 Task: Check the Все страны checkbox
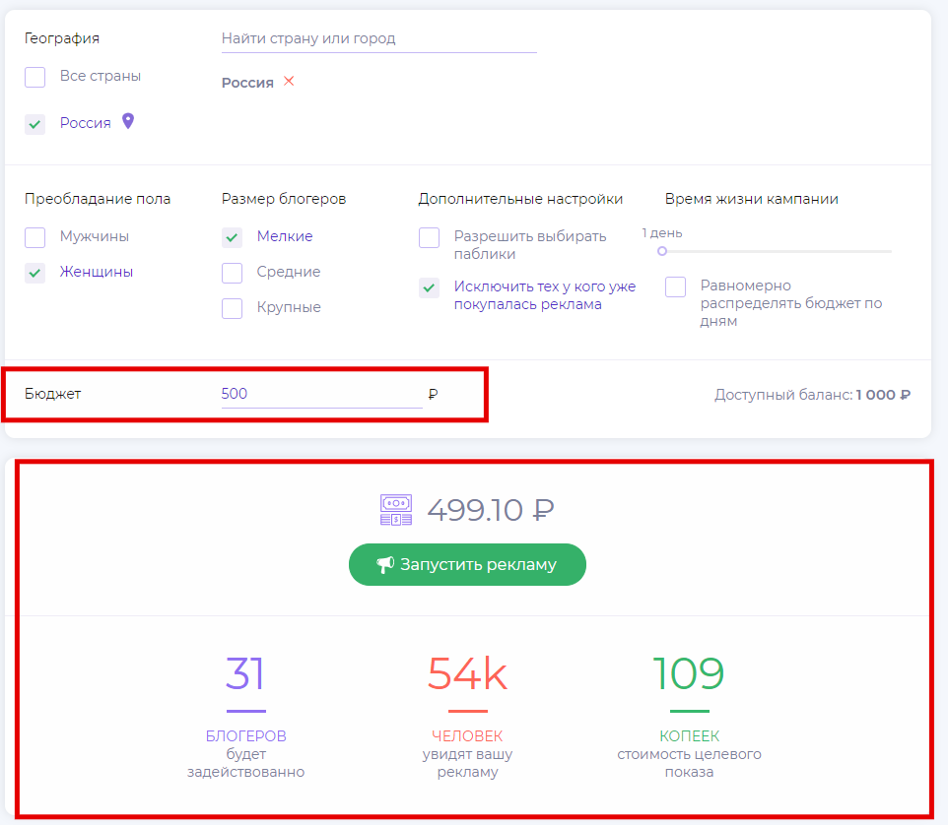point(35,77)
